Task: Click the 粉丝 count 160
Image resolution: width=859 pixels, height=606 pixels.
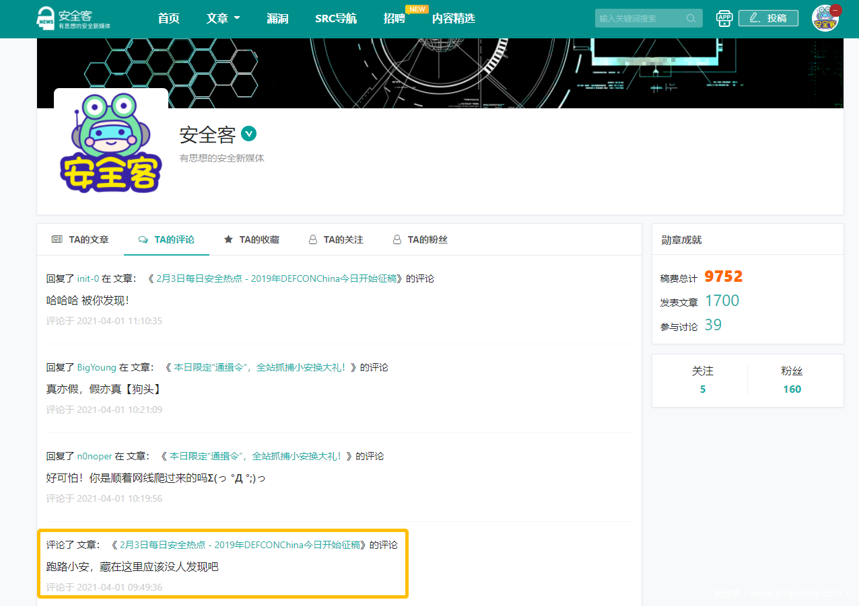Action: 792,389
